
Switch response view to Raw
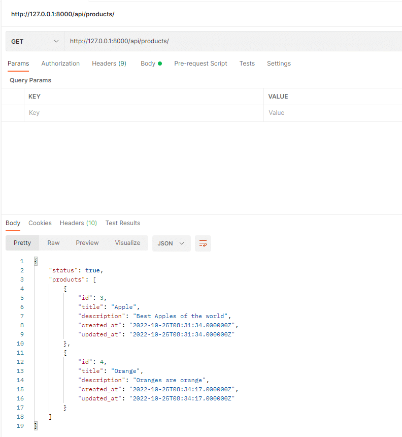point(53,243)
